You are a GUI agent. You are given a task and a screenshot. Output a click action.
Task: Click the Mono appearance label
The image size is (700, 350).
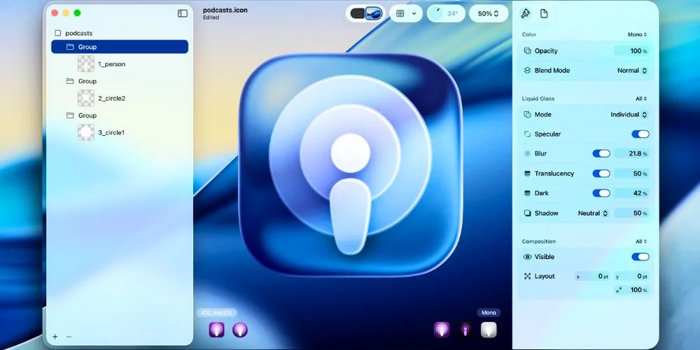(x=489, y=313)
